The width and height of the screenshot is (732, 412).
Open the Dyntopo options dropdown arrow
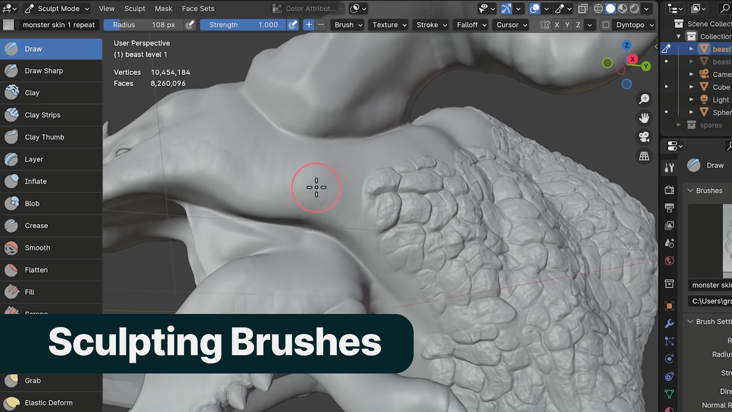tap(652, 25)
